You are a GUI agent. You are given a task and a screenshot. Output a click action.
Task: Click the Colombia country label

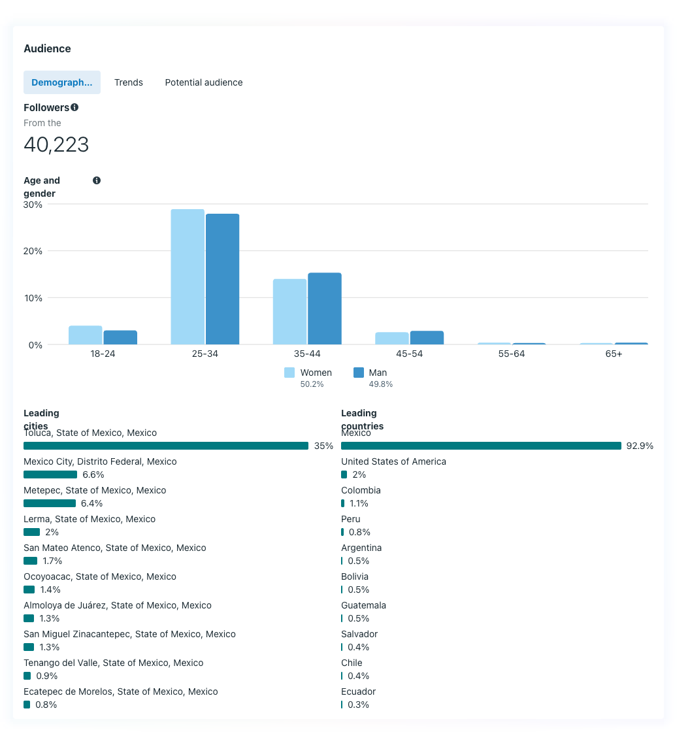[361, 490]
